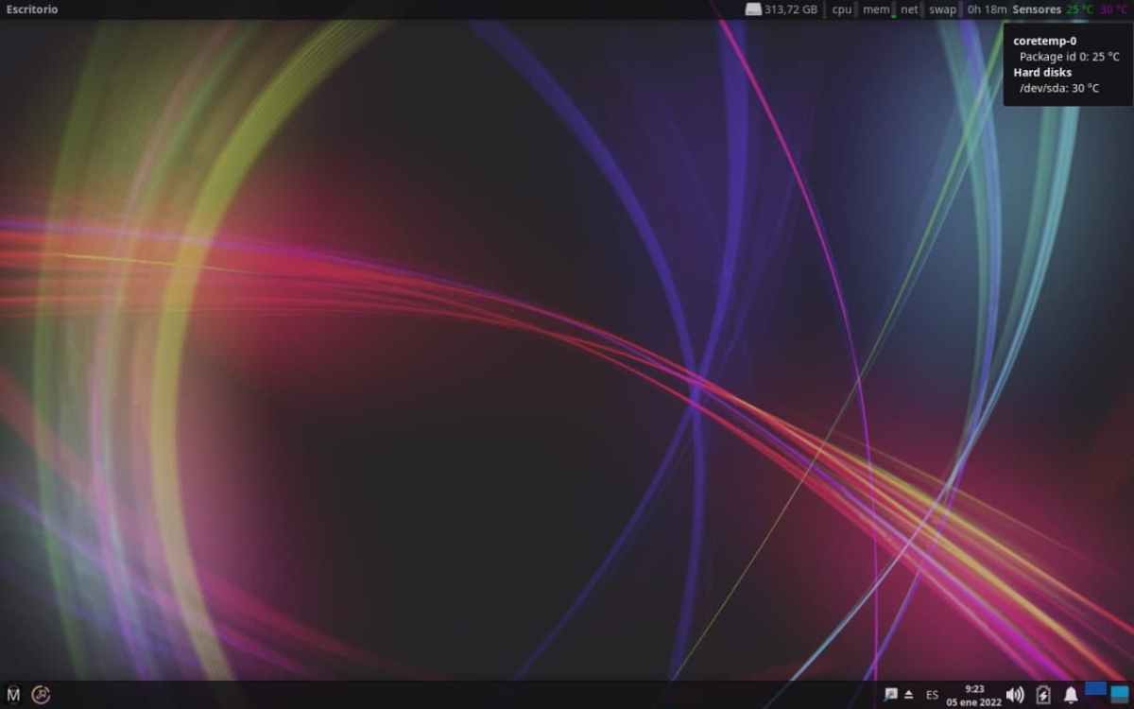Click the mem monitor in the panel

click(x=876, y=9)
